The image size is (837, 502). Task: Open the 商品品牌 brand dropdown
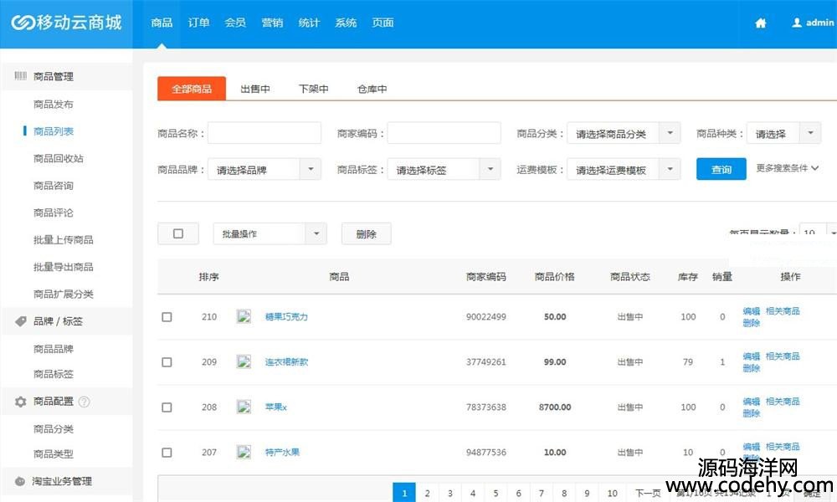click(264, 170)
